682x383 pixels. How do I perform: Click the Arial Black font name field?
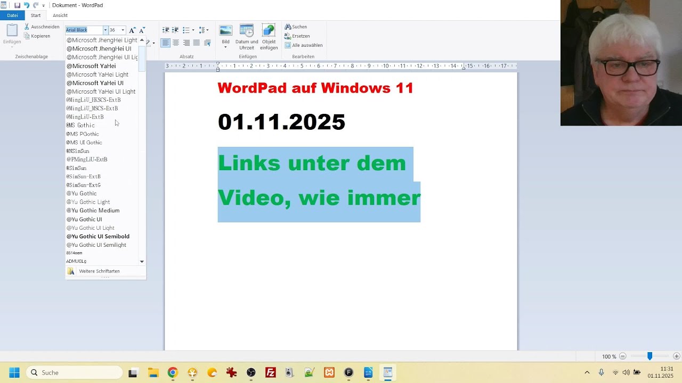84,30
